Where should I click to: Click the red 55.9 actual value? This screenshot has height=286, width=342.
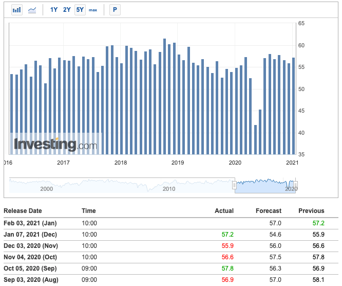pos(227,246)
